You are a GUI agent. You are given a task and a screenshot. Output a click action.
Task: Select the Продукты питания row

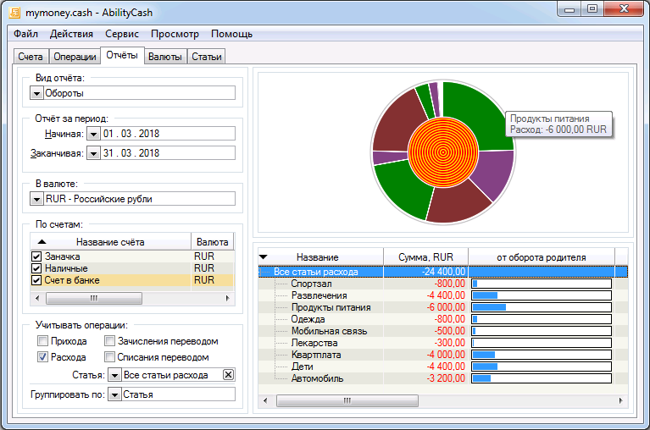(442, 307)
